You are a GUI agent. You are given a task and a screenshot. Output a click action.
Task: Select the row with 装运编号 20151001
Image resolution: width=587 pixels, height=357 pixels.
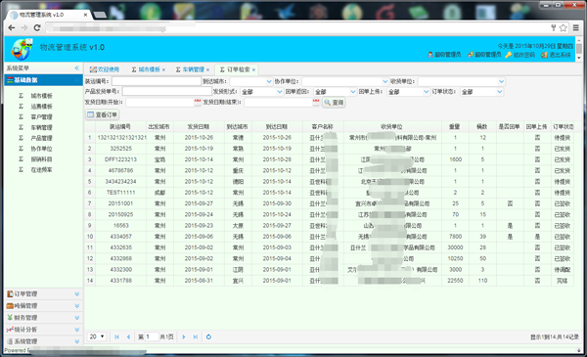click(x=329, y=203)
